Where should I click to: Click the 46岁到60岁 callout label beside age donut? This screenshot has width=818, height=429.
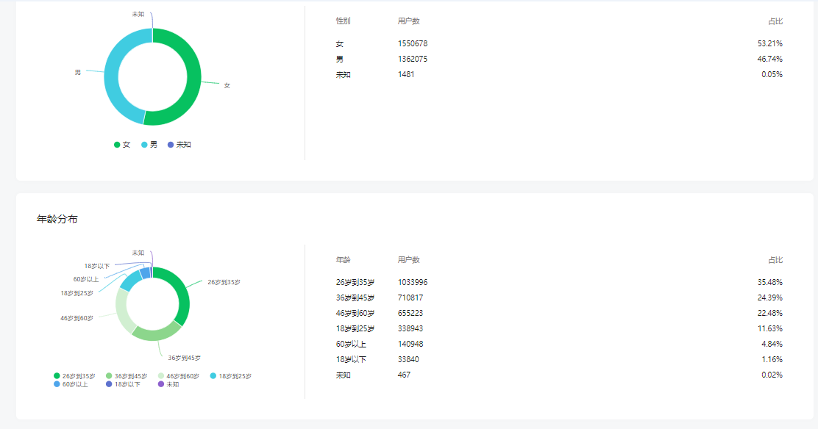(x=77, y=318)
